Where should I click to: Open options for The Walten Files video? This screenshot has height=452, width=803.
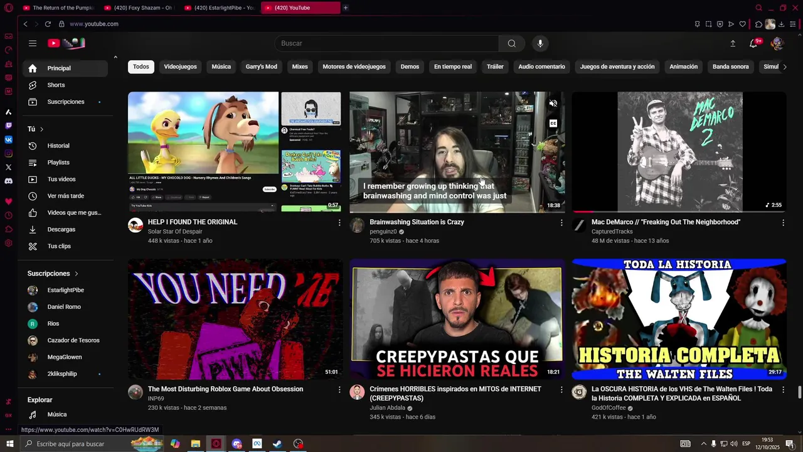point(783,390)
